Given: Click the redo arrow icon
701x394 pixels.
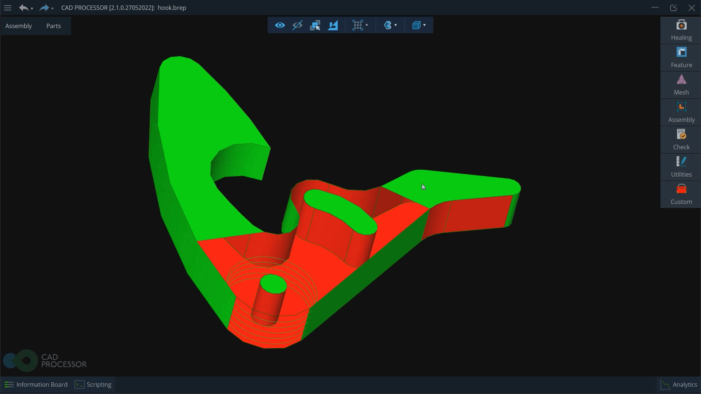Looking at the screenshot, I should 44,8.
